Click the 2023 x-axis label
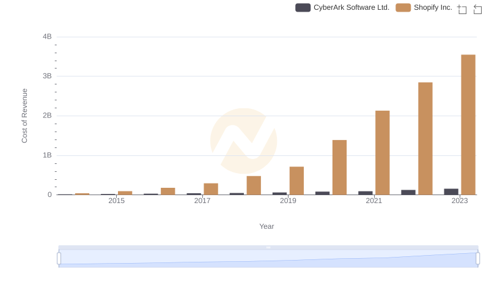The image size is (489, 282). tap(460, 201)
